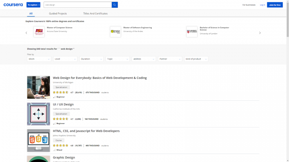The width and height of the screenshot is (289, 162).
Task: Open Master of Computer Science degree
Action: pos(59,28)
